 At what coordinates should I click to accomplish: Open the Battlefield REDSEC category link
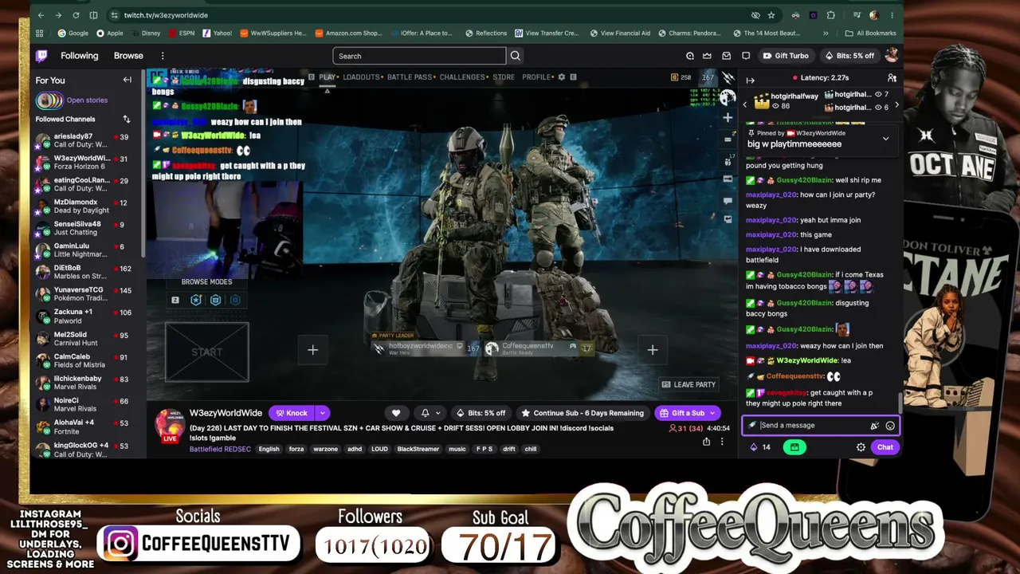[x=220, y=450]
